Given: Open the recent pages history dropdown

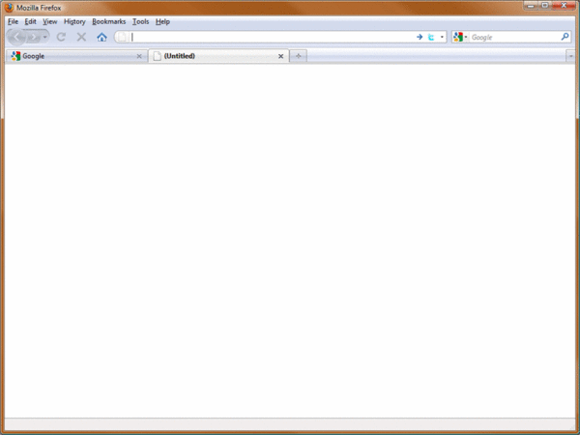Looking at the screenshot, I should point(45,37).
